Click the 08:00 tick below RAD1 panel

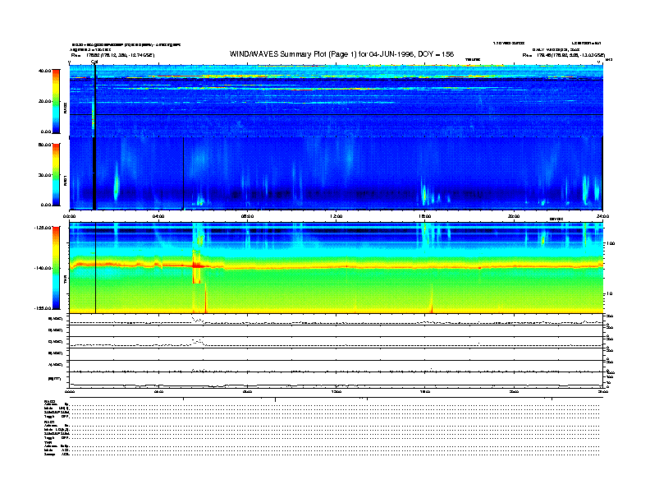[247, 216]
